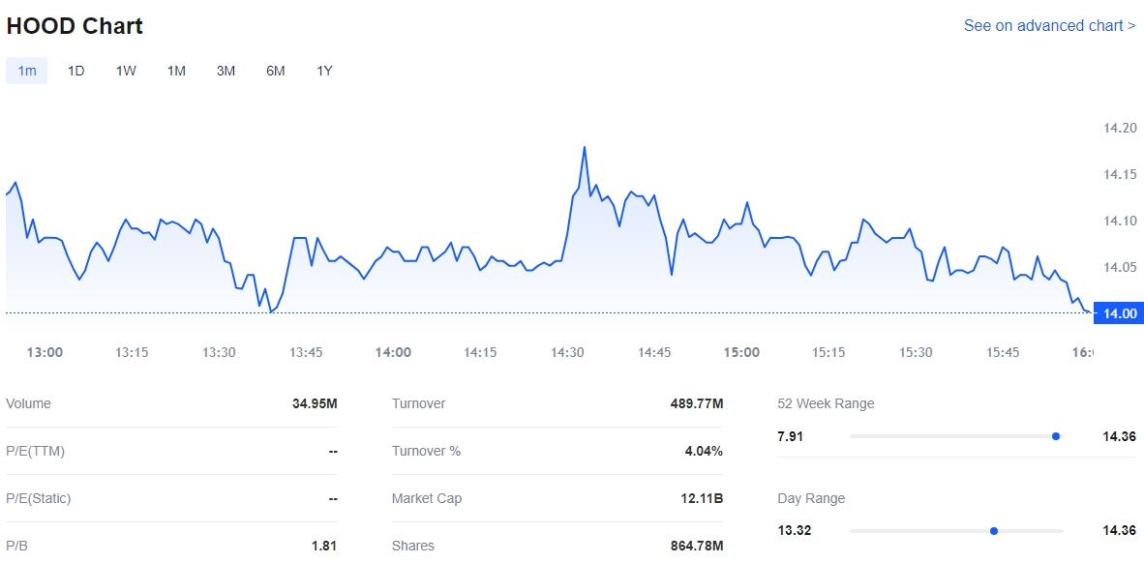1144x563 pixels.
Task: Select the highlighted 1m minute interval tab
Action: coord(27,71)
